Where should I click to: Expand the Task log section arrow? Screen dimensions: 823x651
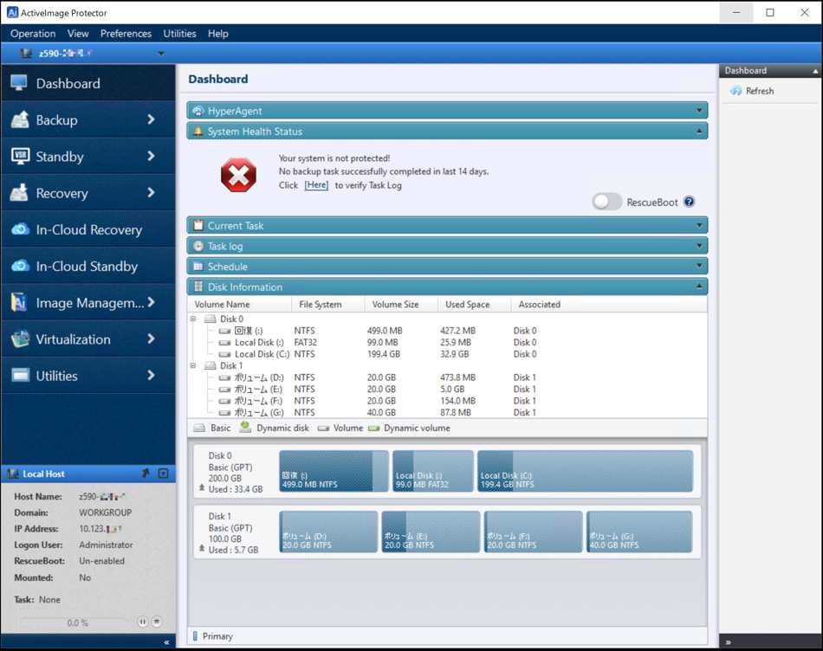699,246
